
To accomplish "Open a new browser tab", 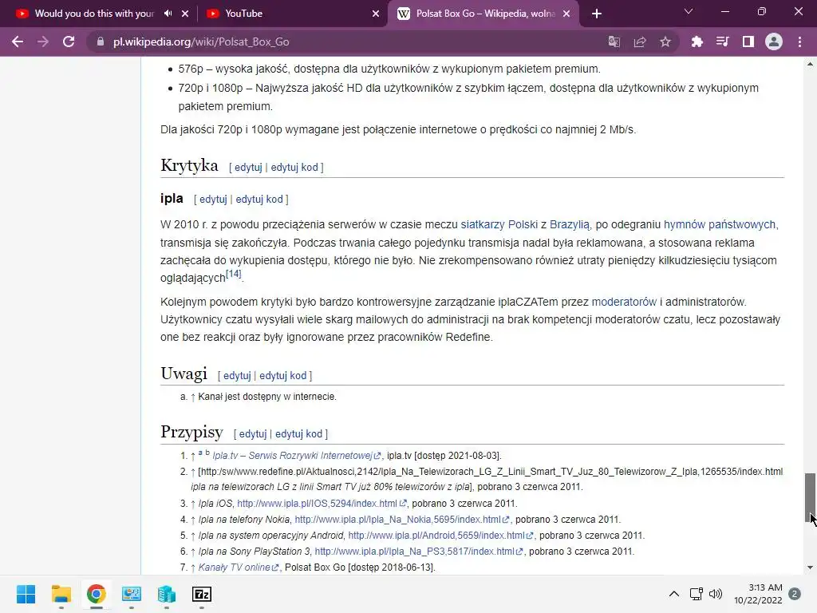I will tap(597, 14).
